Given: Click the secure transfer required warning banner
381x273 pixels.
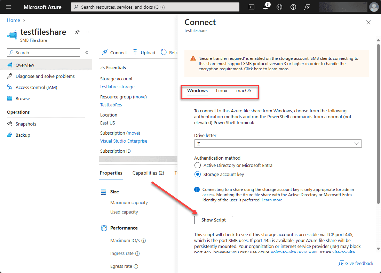Looking at the screenshot, I should (277, 64).
